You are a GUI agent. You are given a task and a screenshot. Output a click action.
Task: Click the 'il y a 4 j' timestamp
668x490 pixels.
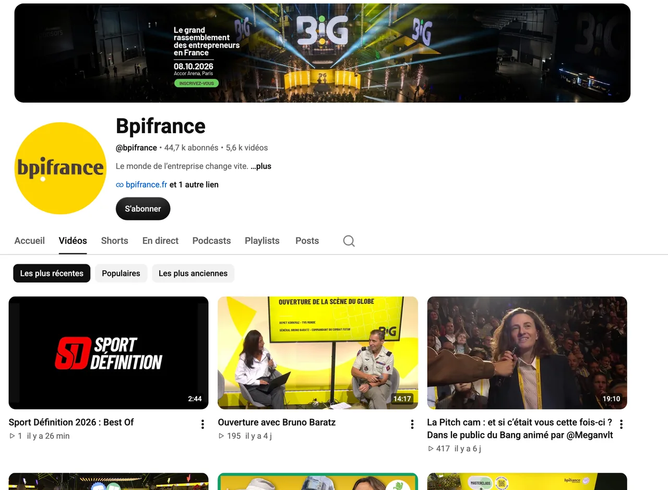[x=258, y=436]
